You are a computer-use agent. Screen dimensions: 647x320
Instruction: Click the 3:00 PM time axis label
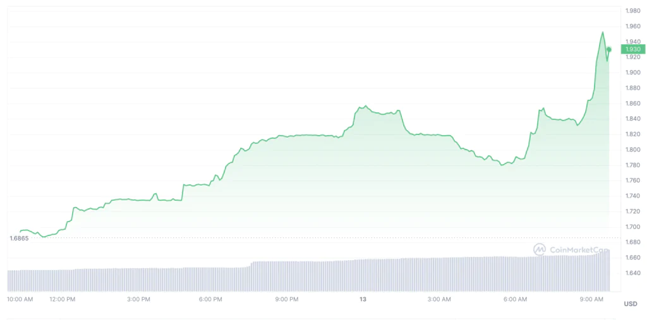(138, 299)
